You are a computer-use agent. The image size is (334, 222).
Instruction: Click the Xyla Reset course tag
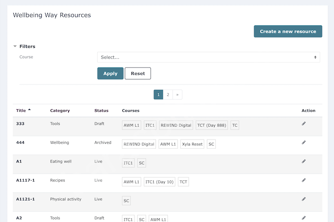(192, 144)
